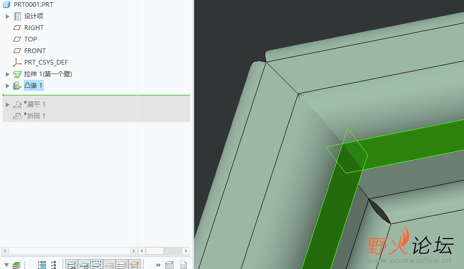Click right arrow of tree horizontal scrollbar
This screenshot has height=269, width=464.
pos(134,251)
